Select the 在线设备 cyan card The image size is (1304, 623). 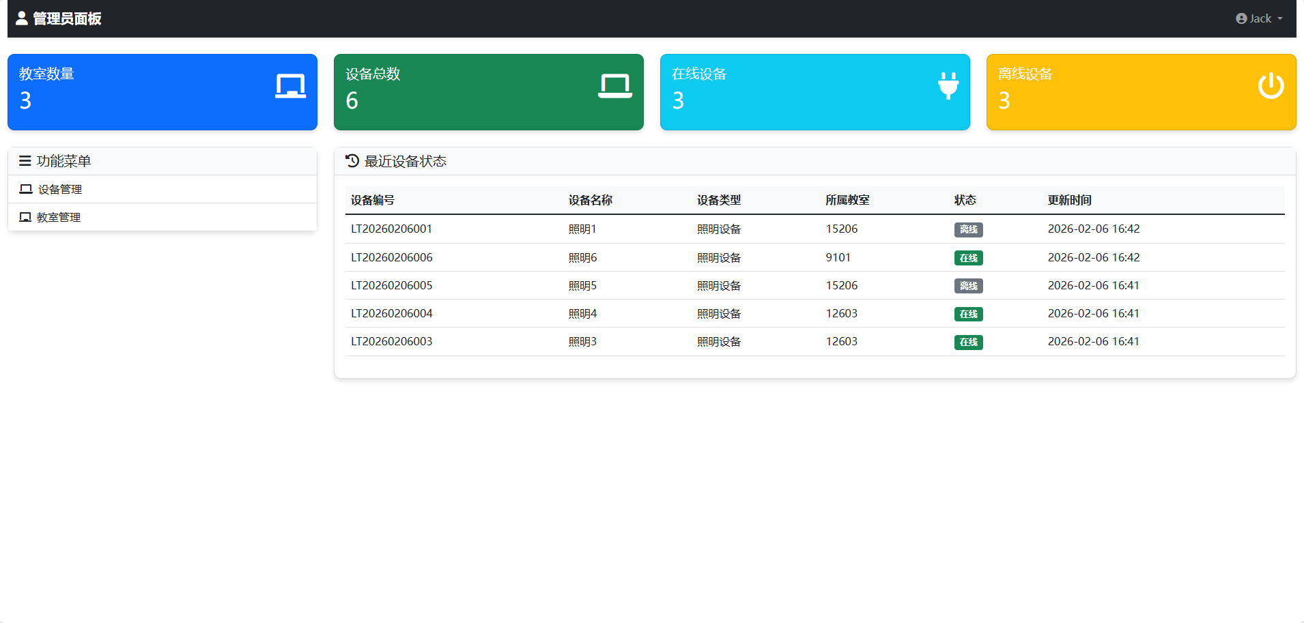coord(815,92)
